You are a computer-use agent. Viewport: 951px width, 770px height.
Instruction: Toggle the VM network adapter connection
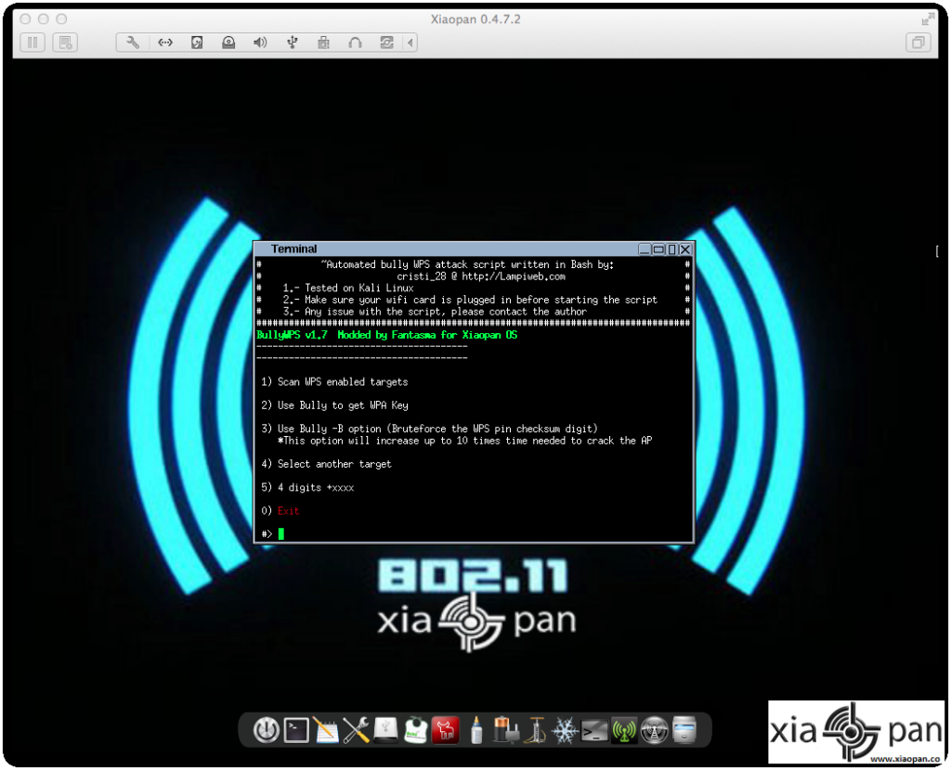(164, 42)
